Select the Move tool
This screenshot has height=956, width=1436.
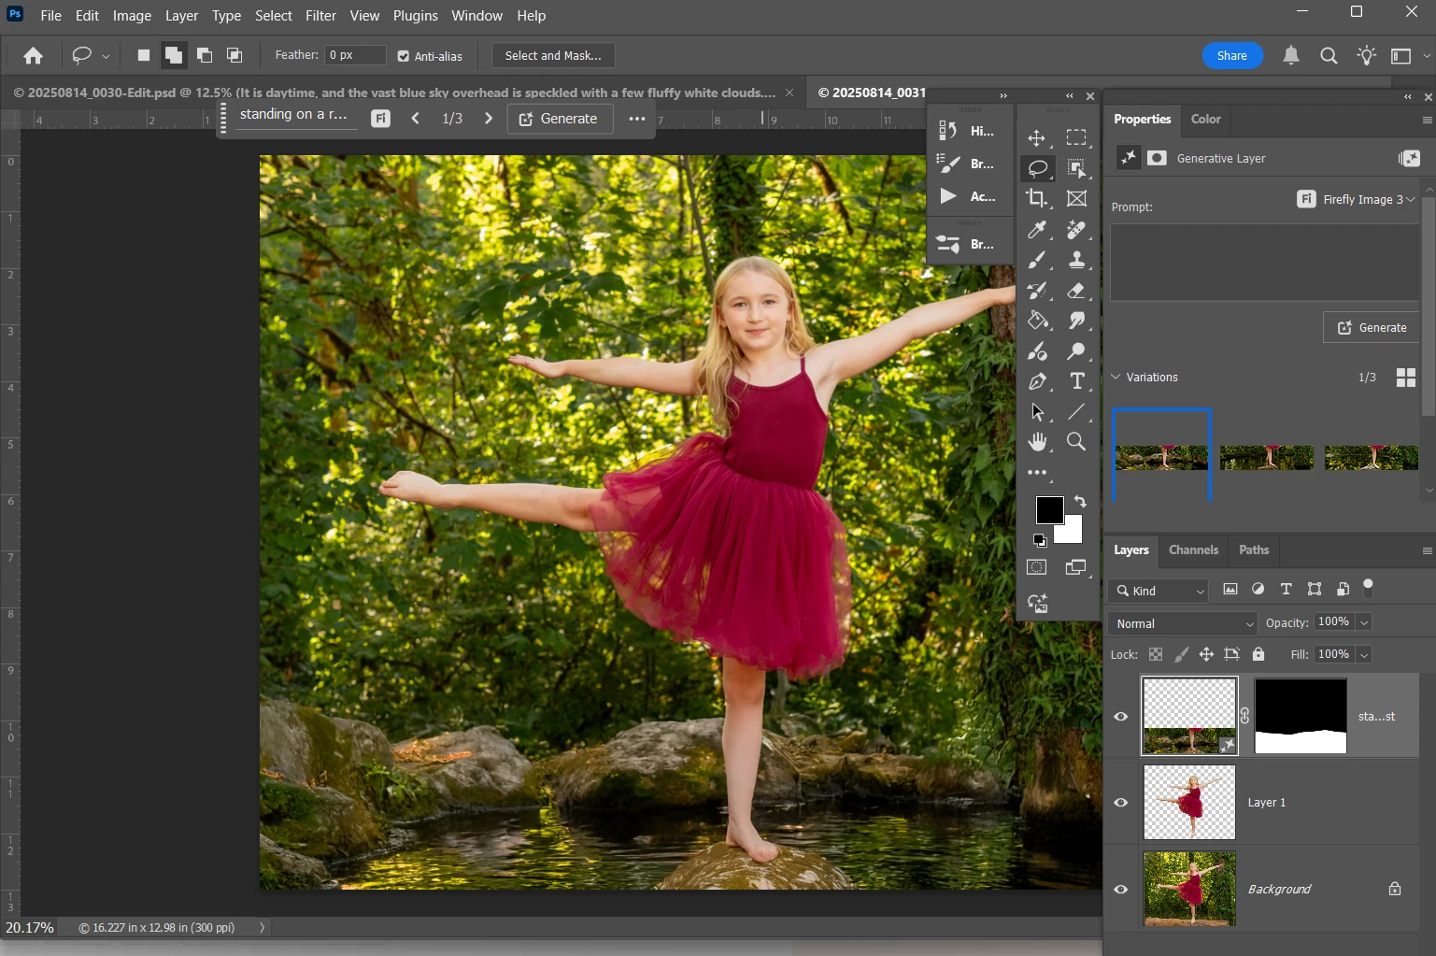tap(1036, 138)
